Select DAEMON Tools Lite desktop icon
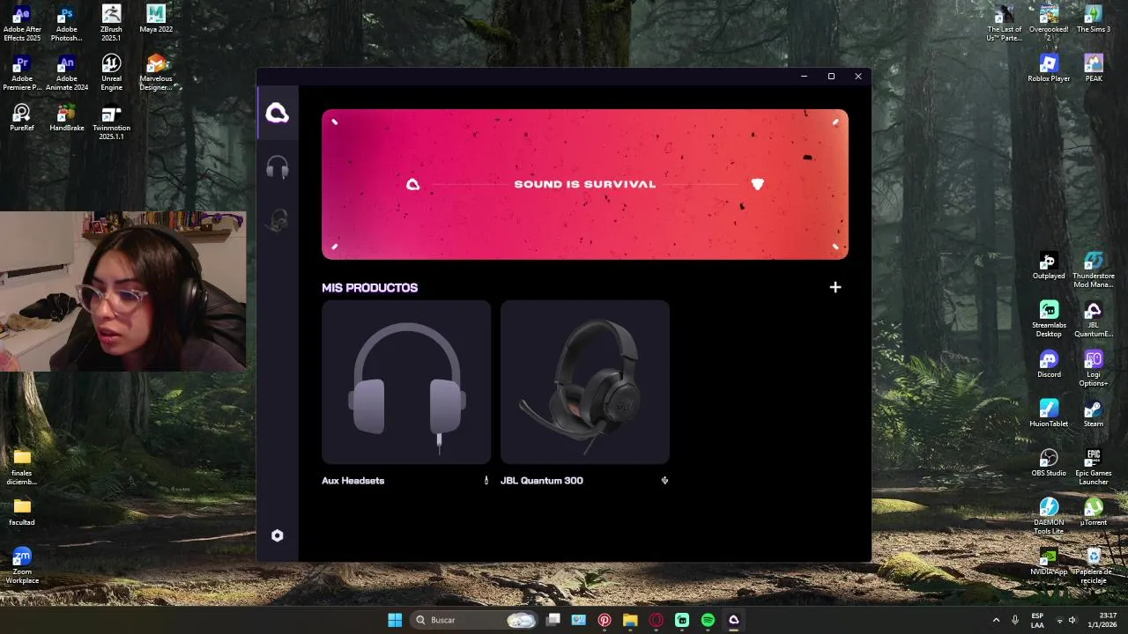 pyautogui.click(x=1049, y=517)
